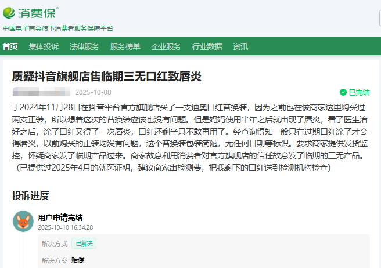Click the 2025-10-08 post date

(93, 92)
